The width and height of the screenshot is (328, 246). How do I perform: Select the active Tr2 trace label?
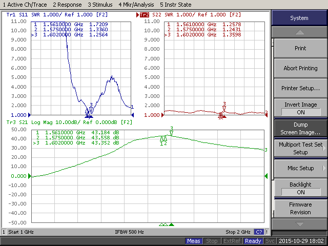click(145, 15)
